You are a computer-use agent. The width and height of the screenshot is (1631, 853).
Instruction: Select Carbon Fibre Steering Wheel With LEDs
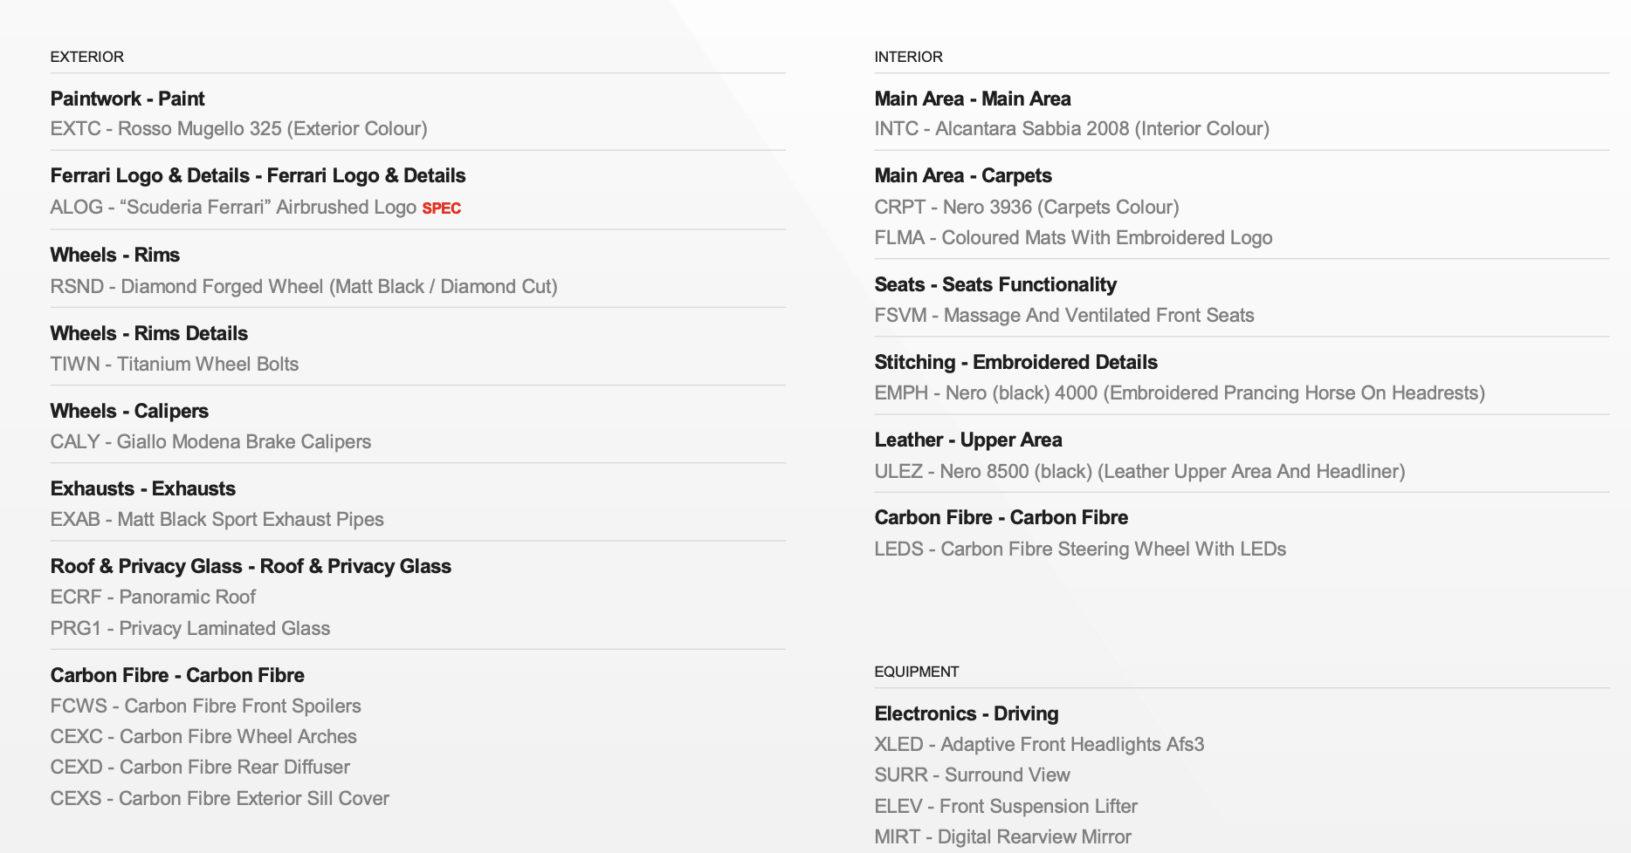coord(1081,549)
